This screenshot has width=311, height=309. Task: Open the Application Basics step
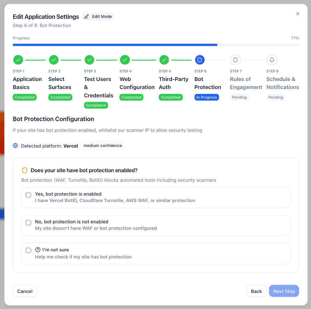coord(27,83)
